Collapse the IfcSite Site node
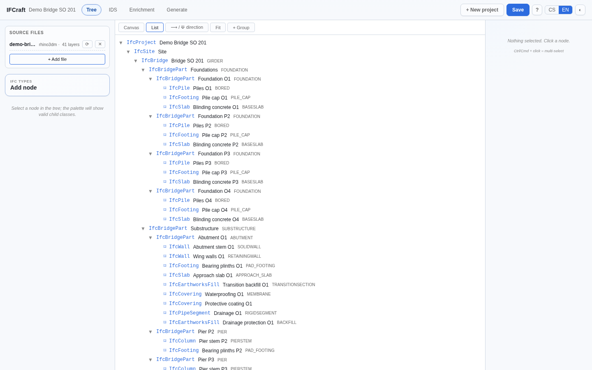 click(128, 52)
